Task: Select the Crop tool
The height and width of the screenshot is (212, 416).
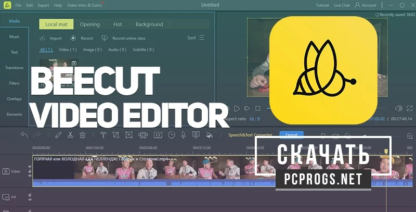Action: point(115,135)
